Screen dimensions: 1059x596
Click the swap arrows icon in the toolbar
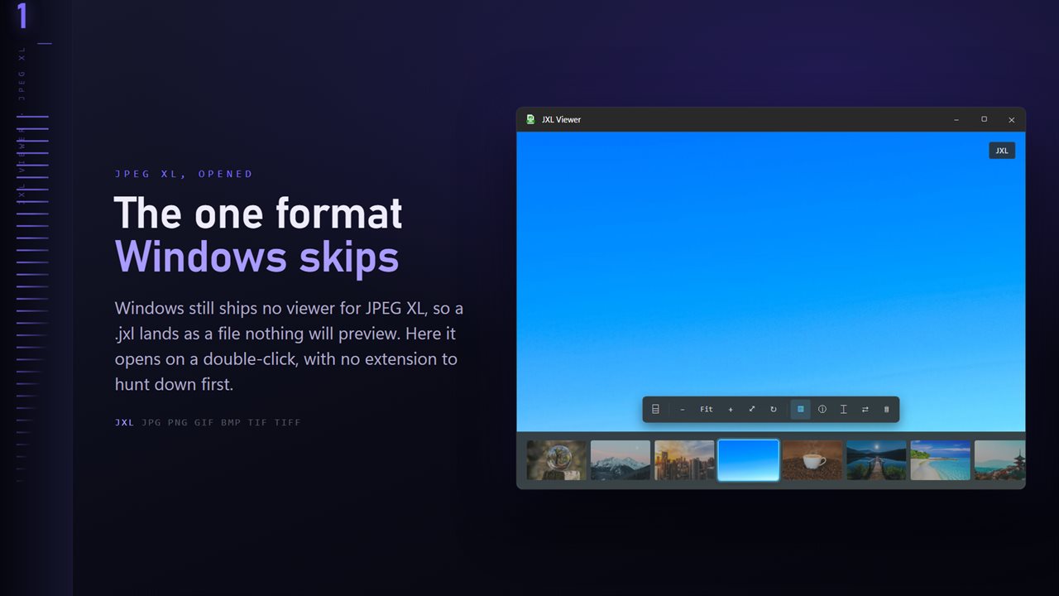point(865,409)
